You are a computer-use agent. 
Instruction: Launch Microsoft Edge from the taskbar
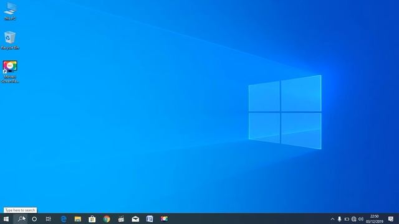[x=64, y=219]
